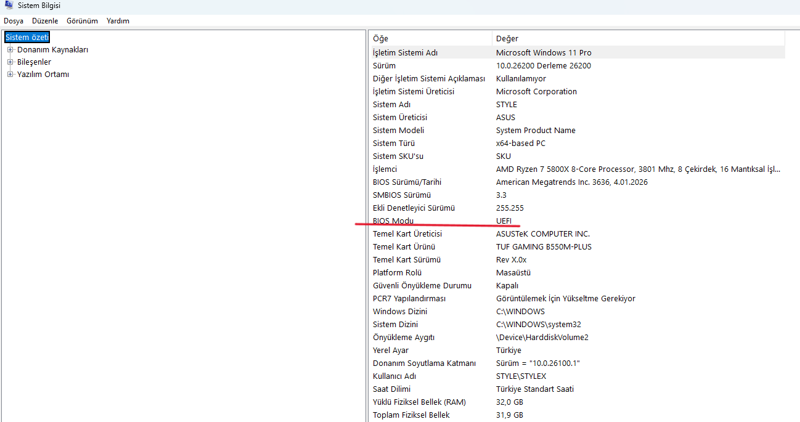
Task: Click Görüntülemek İçin Yükseltme Gerekiyor value
Action: coord(566,299)
